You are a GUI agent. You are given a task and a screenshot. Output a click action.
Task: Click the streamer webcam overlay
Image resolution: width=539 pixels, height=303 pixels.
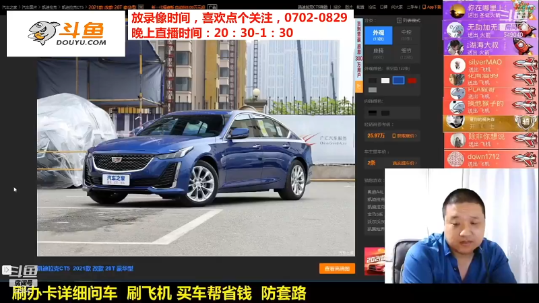(x=462, y=226)
